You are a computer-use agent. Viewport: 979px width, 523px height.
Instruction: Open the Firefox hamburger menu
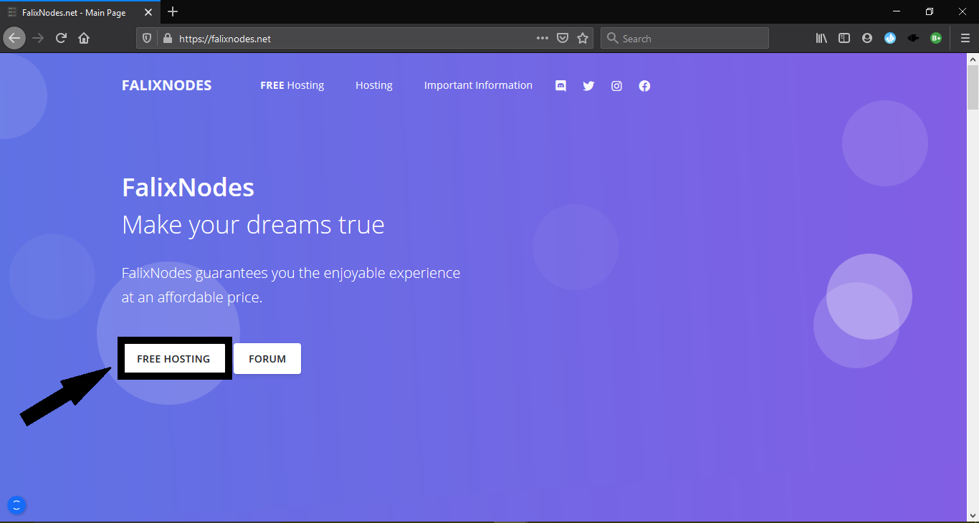[965, 39]
